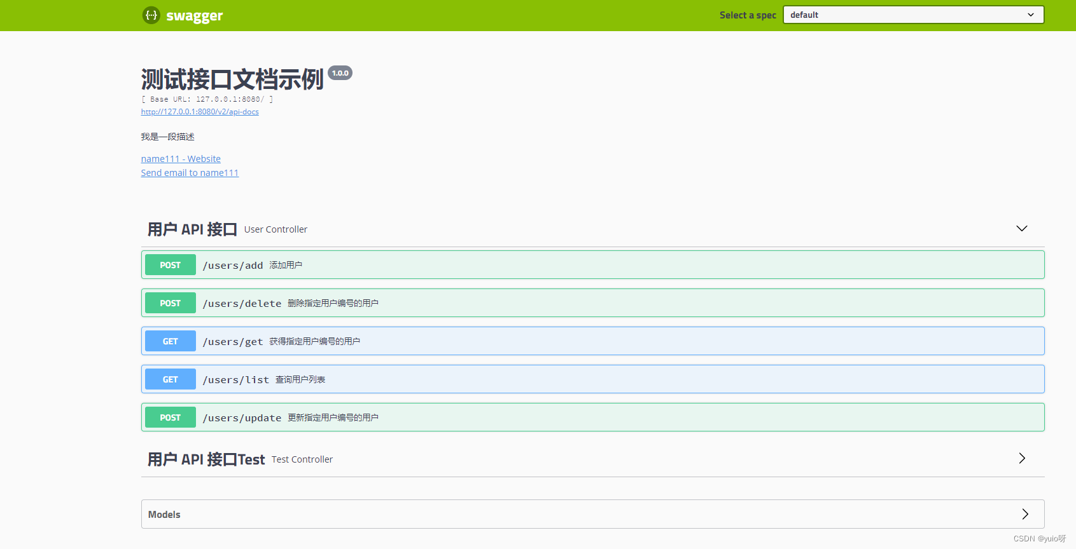This screenshot has width=1076, height=549.
Task: Click the 删除指定用户编号的用户 description
Action: pos(333,303)
